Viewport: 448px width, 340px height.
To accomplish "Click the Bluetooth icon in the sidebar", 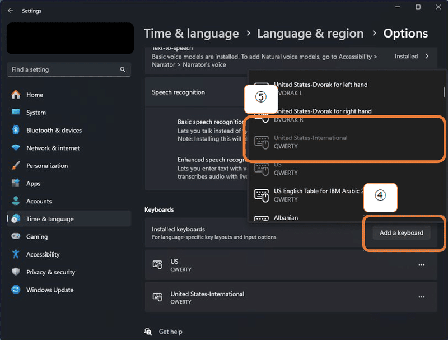I will pyautogui.click(x=16, y=130).
